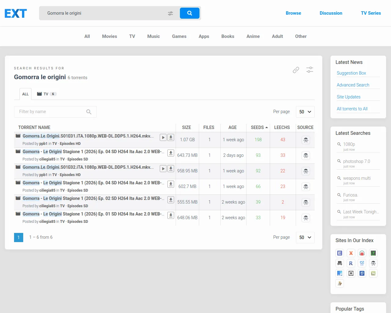The width and height of the screenshot is (391, 313).
Task: Click the blue magnifying glass search button
Action: pos(189,13)
